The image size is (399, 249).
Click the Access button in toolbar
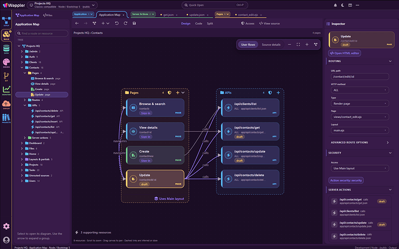(x=247, y=24)
